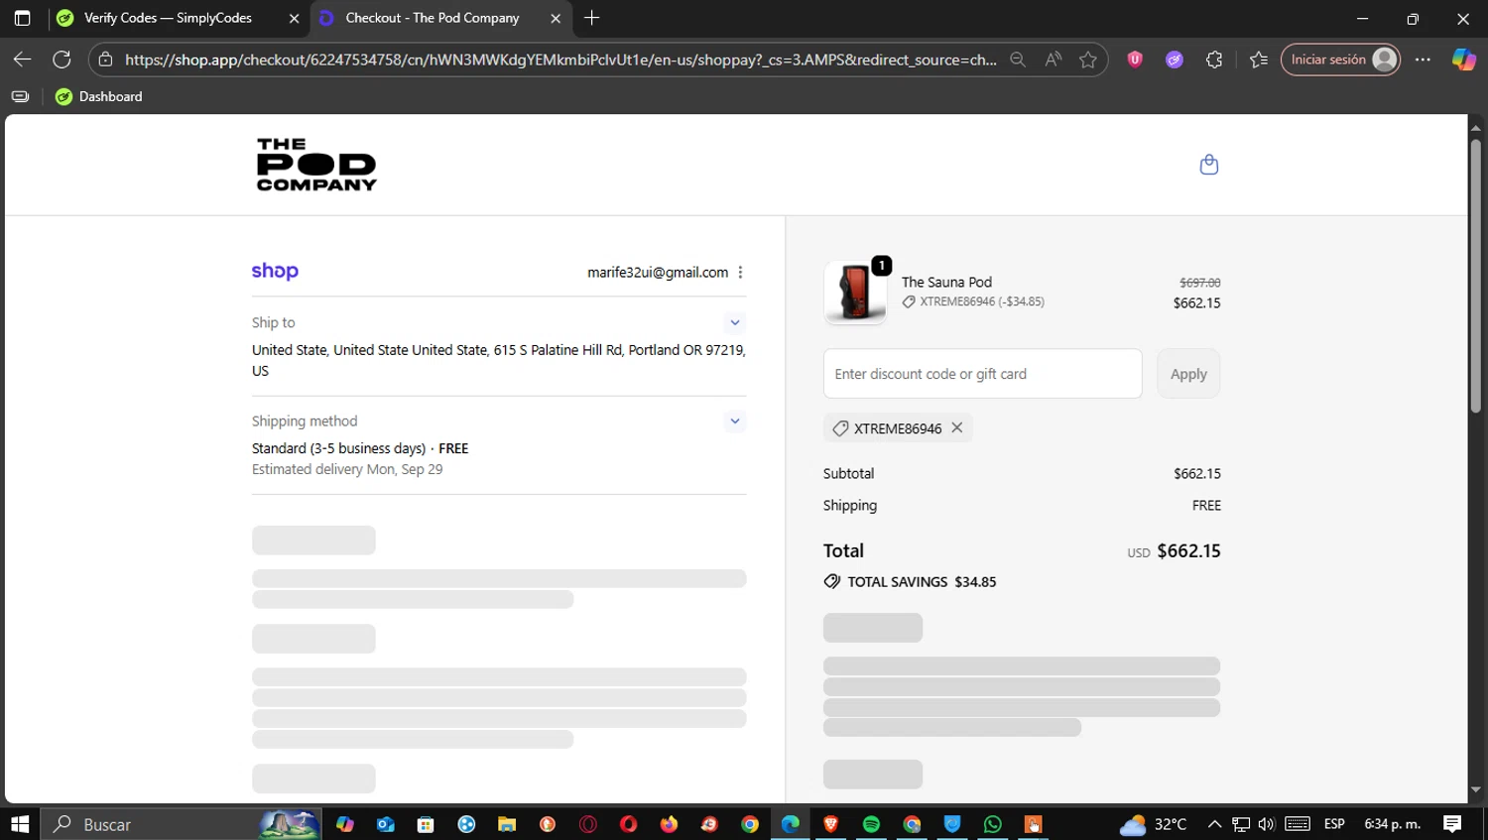Open browser Settings and more menu
The height and width of the screenshot is (840, 1488).
[x=1423, y=60]
